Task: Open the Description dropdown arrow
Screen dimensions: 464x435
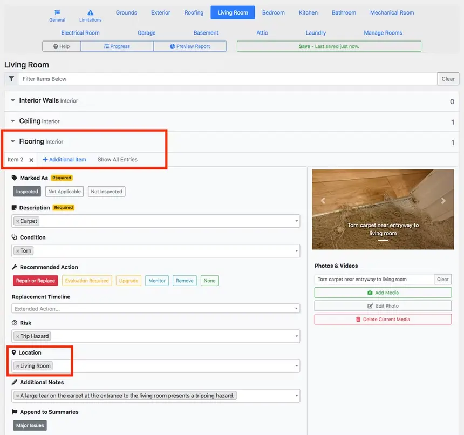Action: tap(296, 221)
